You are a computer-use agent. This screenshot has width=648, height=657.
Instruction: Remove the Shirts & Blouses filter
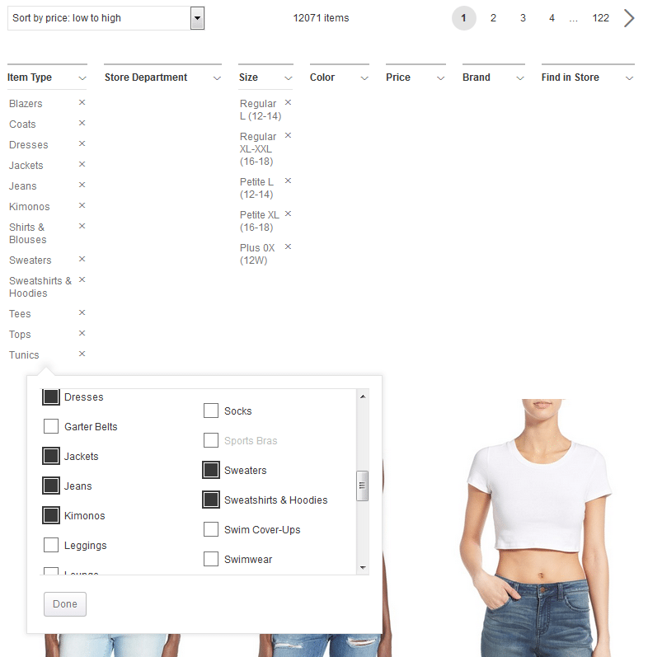tap(82, 226)
